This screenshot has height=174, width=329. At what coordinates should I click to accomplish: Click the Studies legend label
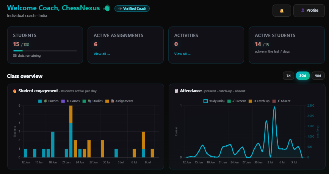97,101
